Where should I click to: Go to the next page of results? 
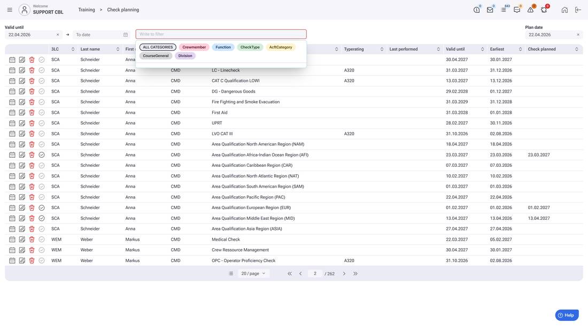[x=344, y=274]
